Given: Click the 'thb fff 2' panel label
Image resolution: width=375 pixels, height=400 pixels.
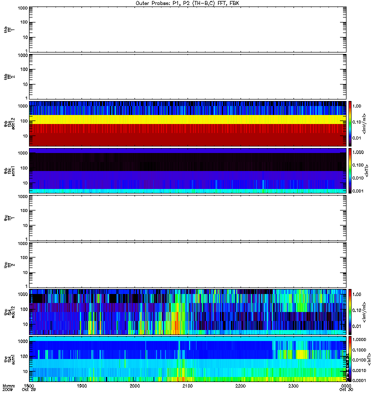Looking at the screenshot, I should coord(8,76).
